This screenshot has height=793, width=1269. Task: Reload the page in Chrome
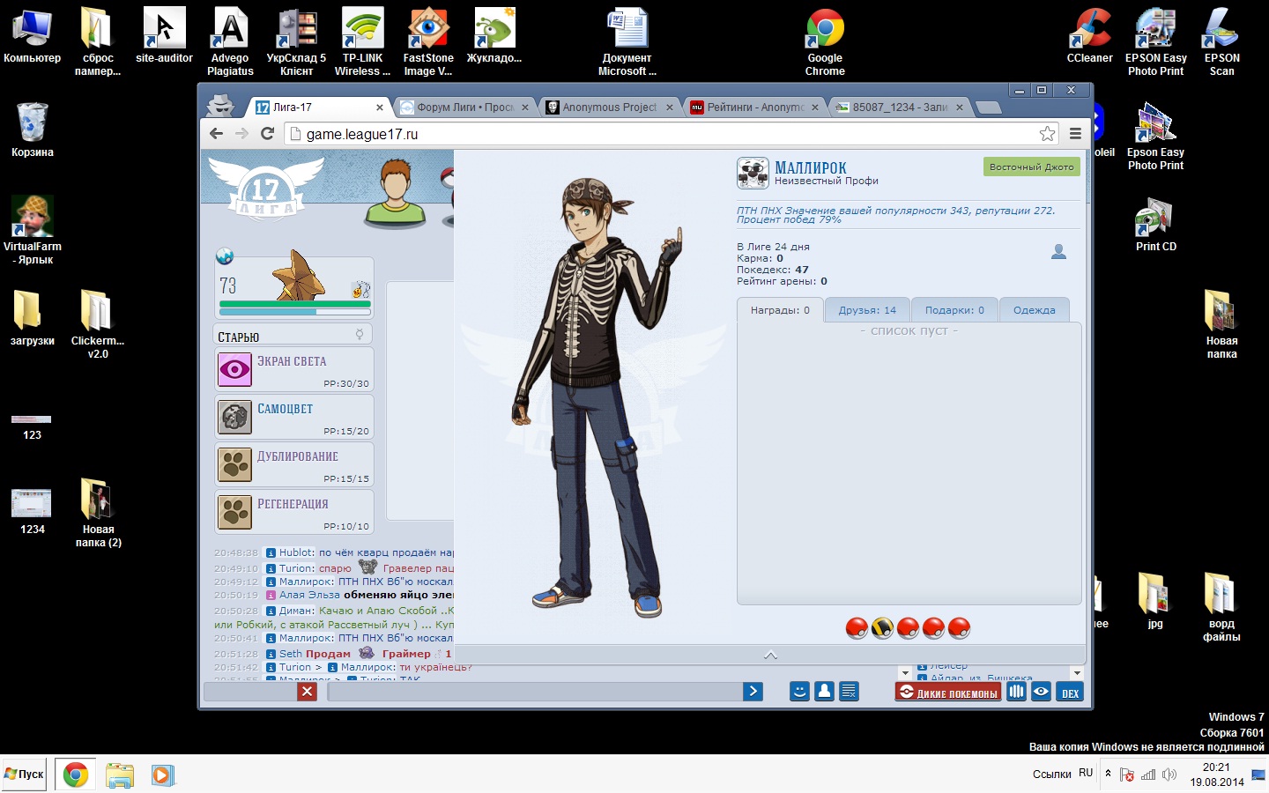point(268,134)
